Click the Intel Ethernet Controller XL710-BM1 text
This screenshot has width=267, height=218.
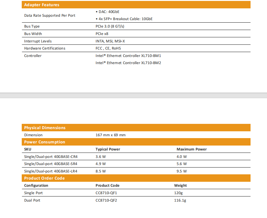128,56
